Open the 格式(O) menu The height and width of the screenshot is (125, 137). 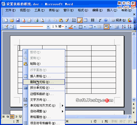pos(83,10)
